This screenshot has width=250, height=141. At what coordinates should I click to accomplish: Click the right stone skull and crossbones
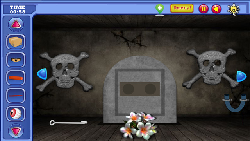211,68
